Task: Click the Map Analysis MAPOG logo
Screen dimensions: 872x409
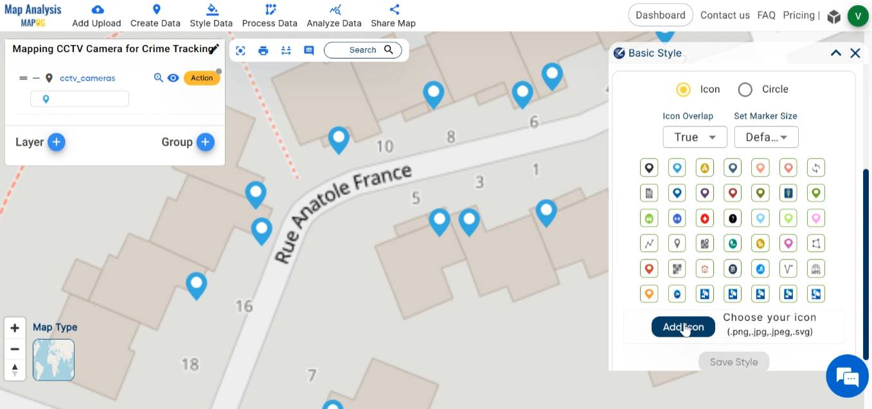Action: tap(33, 15)
